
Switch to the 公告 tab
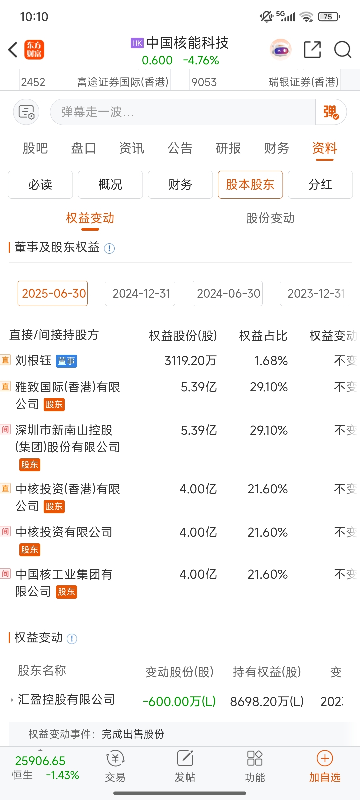(180, 148)
